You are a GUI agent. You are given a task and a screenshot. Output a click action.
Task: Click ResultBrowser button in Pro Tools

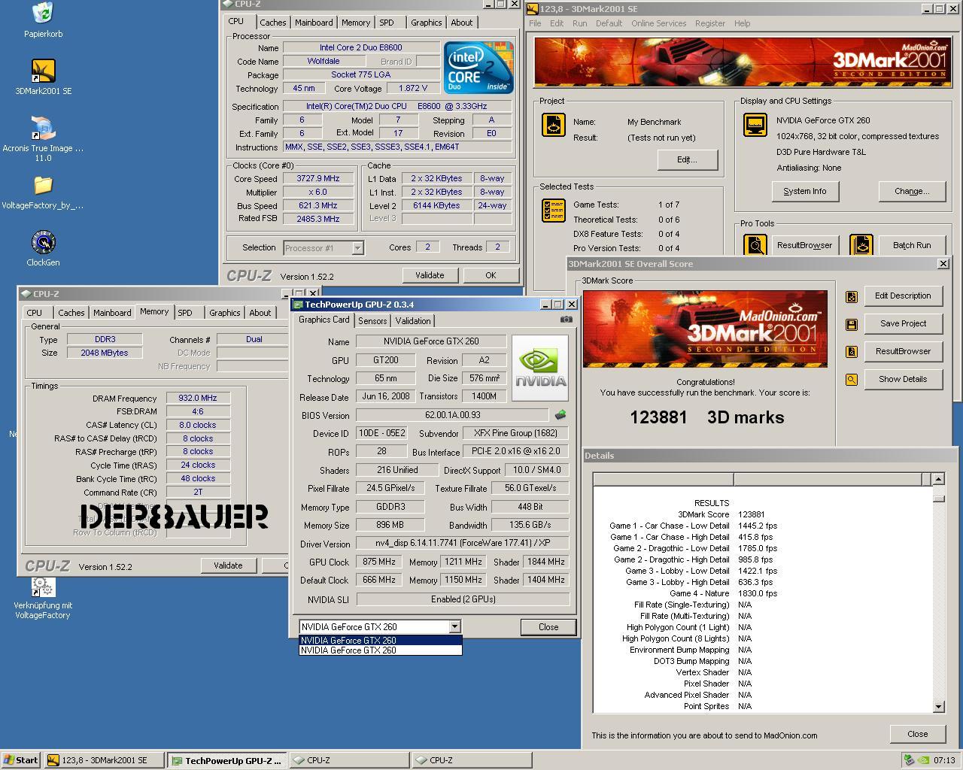(x=805, y=245)
